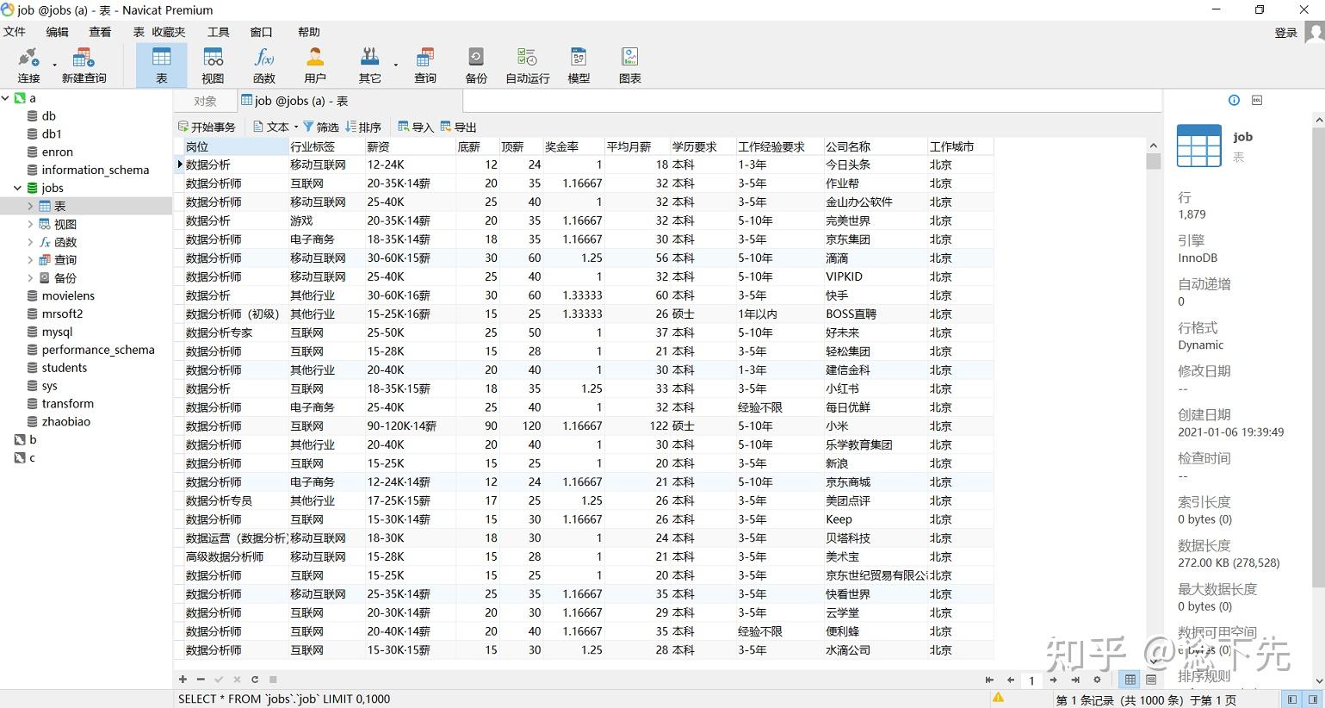The width and height of the screenshot is (1325, 708).
Task: Open the 模型 (Model) toolbar button
Action: [579, 65]
